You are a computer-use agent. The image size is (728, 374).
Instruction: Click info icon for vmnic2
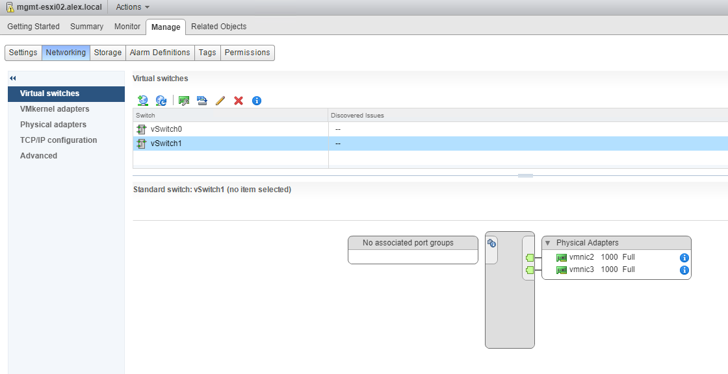pos(684,258)
